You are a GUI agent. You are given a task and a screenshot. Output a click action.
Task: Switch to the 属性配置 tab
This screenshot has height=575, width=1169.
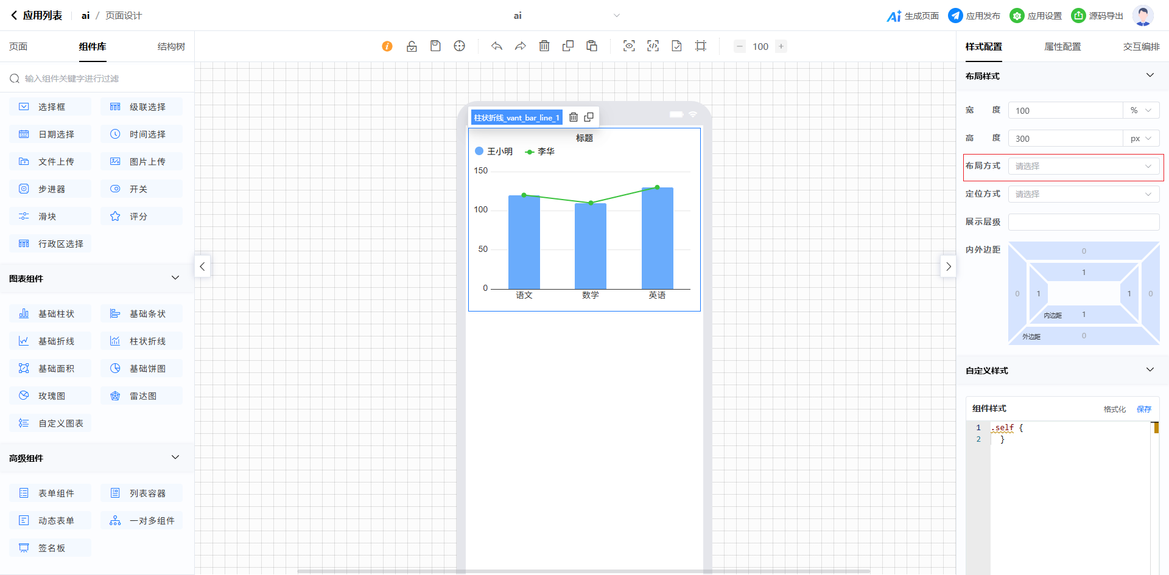1062,47
